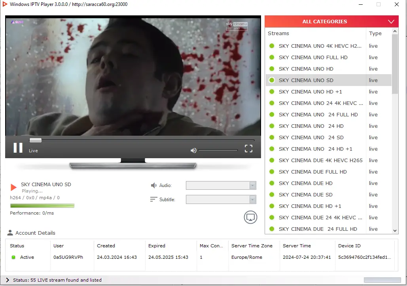Click expiry date 24.05.2025 15:43
This screenshot has width=407, height=286.
pos(168,257)
